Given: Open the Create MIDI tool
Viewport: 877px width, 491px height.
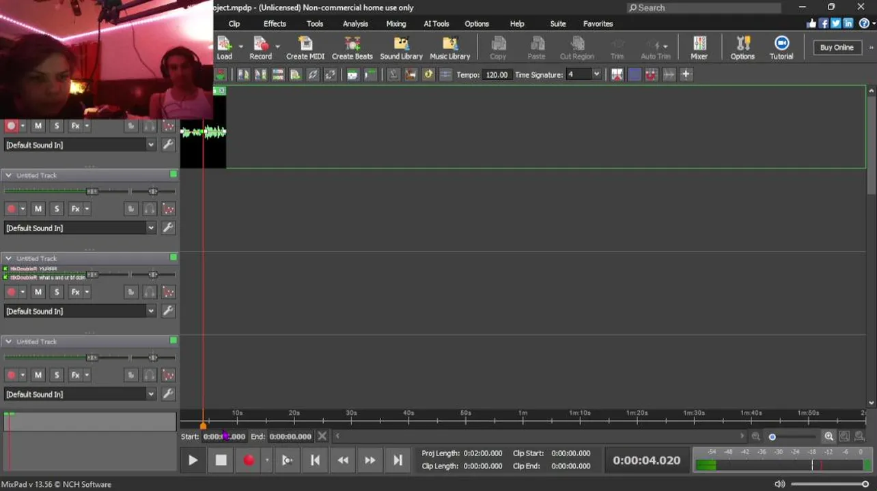Looking at the screenshot, I should point(305,48).
